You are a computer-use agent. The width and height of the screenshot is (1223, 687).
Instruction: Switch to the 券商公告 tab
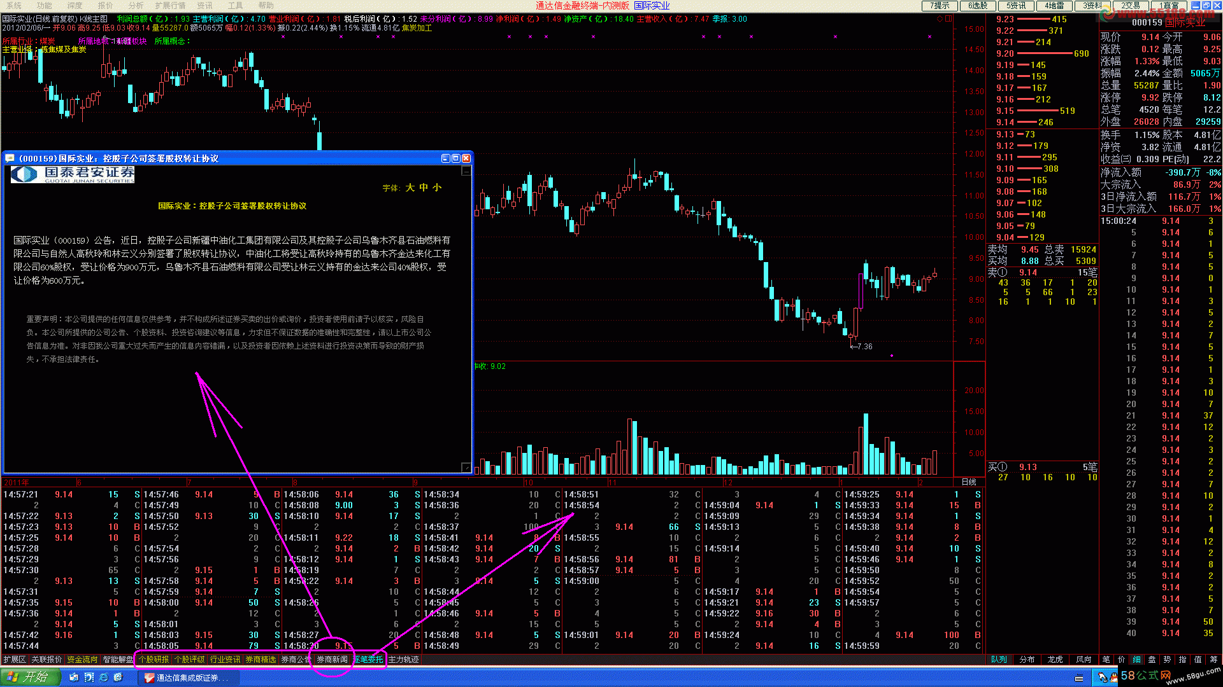pyautogui.click(x=296, y=660)
